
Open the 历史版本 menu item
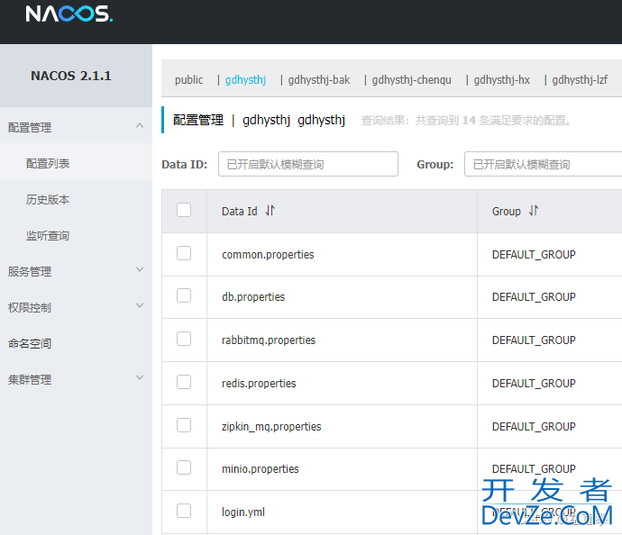[x=48, y=200]
